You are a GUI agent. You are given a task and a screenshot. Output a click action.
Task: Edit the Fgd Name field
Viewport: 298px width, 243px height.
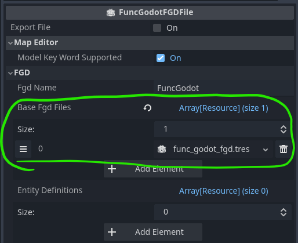(224, 88)
